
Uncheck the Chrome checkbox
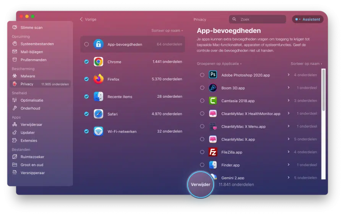pyautogui.click(x=86, y=62)
